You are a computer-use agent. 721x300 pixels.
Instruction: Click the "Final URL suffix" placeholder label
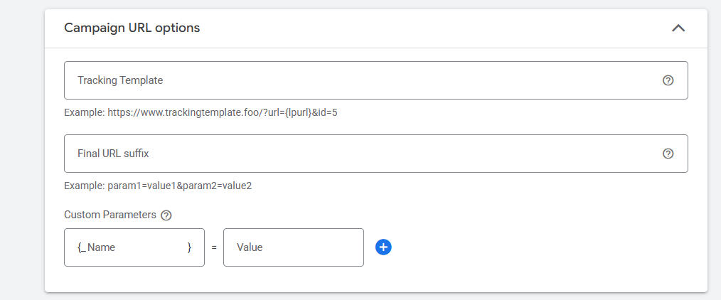pos(113,154)
